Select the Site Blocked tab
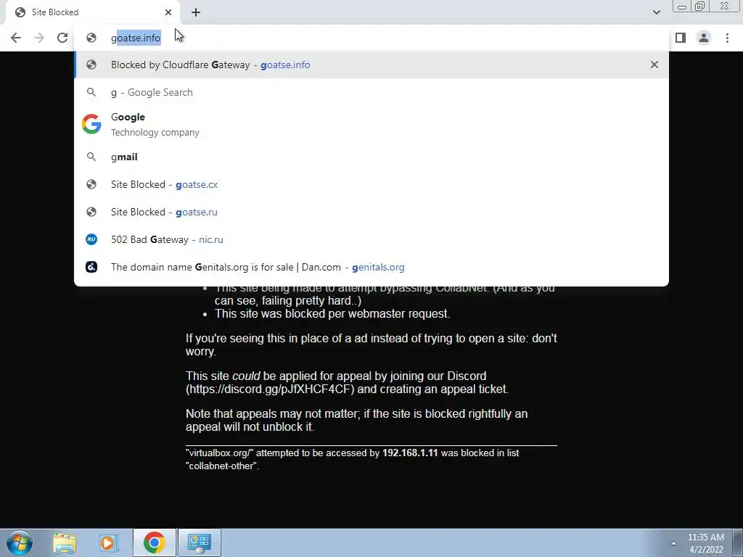Screen dimensions: 743x557 click(94, 12)
